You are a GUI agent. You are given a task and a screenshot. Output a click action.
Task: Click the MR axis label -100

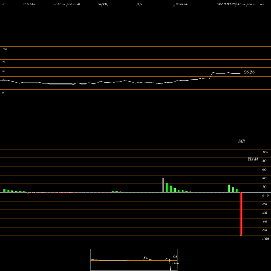[x=266, y=239]
